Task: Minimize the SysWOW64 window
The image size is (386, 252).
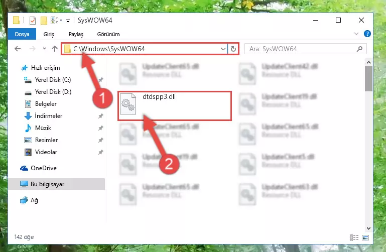Action: 316,20
